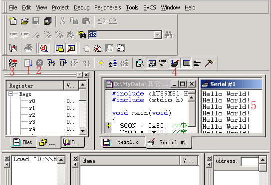271x185 pixels.
Task: Toggle the Memory Window toolbar button
Action: tap(186, 63)
